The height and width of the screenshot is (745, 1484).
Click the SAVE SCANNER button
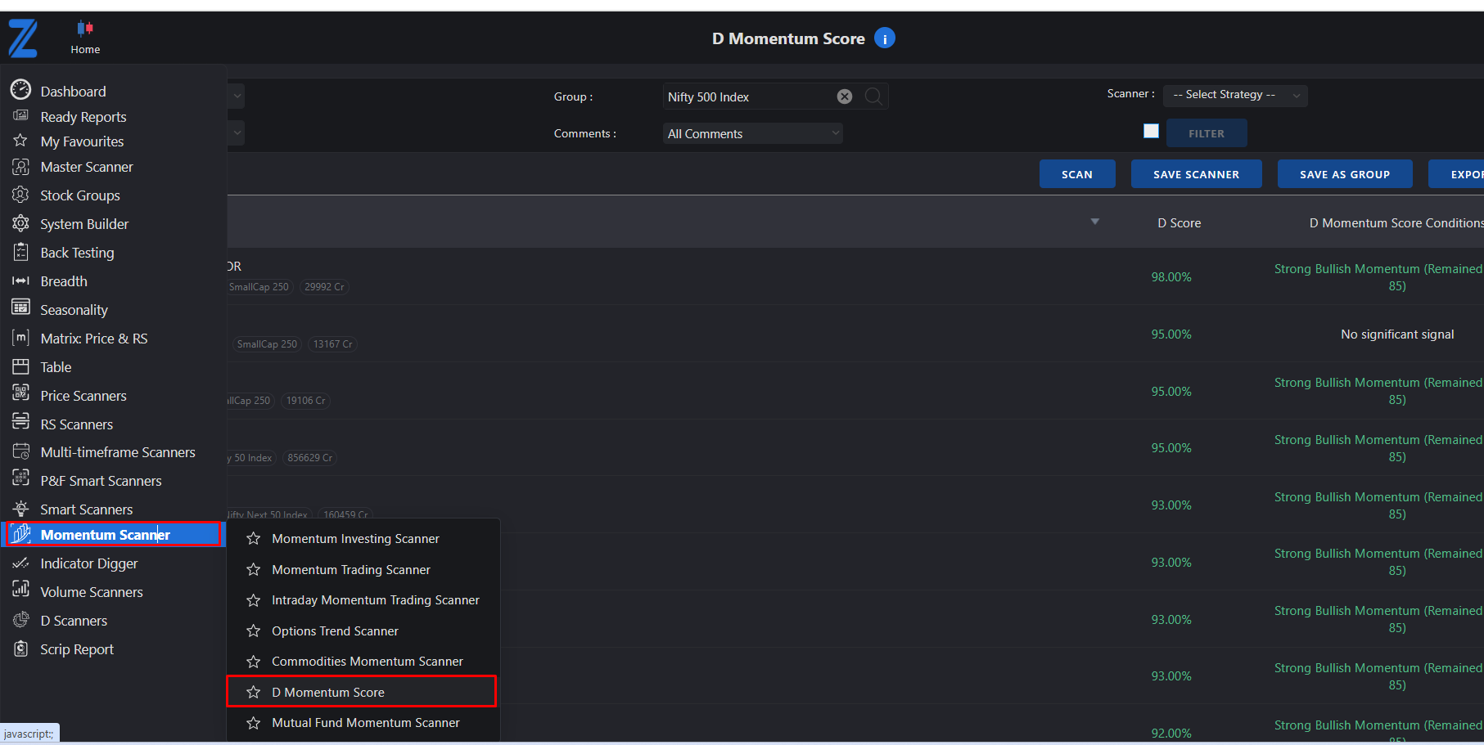(1195, 174)
